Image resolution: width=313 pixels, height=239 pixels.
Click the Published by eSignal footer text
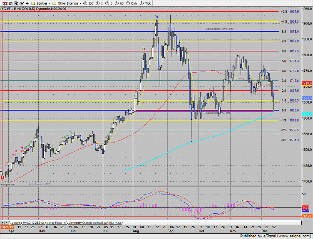click(x=276, y=236)
